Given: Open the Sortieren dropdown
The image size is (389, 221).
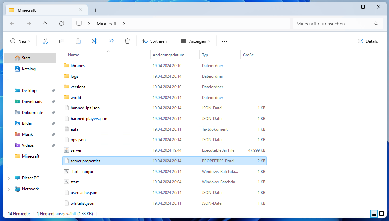Looking at the screenshot, I should [156, 41].
